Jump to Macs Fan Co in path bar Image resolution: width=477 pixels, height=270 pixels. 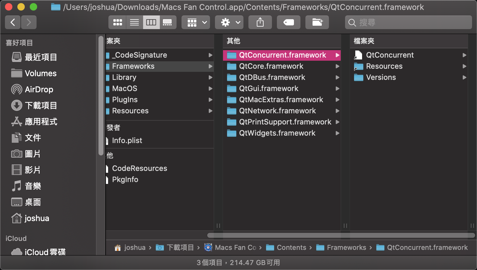[x=230, y=247]
